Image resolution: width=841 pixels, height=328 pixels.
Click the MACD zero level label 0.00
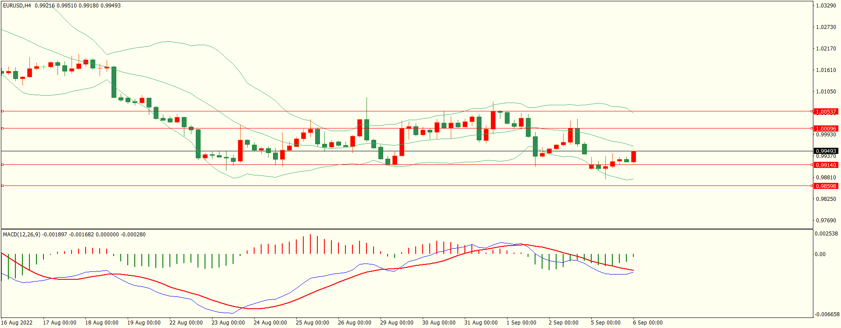pos(820,254)
